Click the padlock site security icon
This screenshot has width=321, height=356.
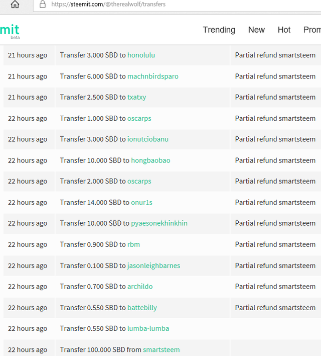pos(42,4)
